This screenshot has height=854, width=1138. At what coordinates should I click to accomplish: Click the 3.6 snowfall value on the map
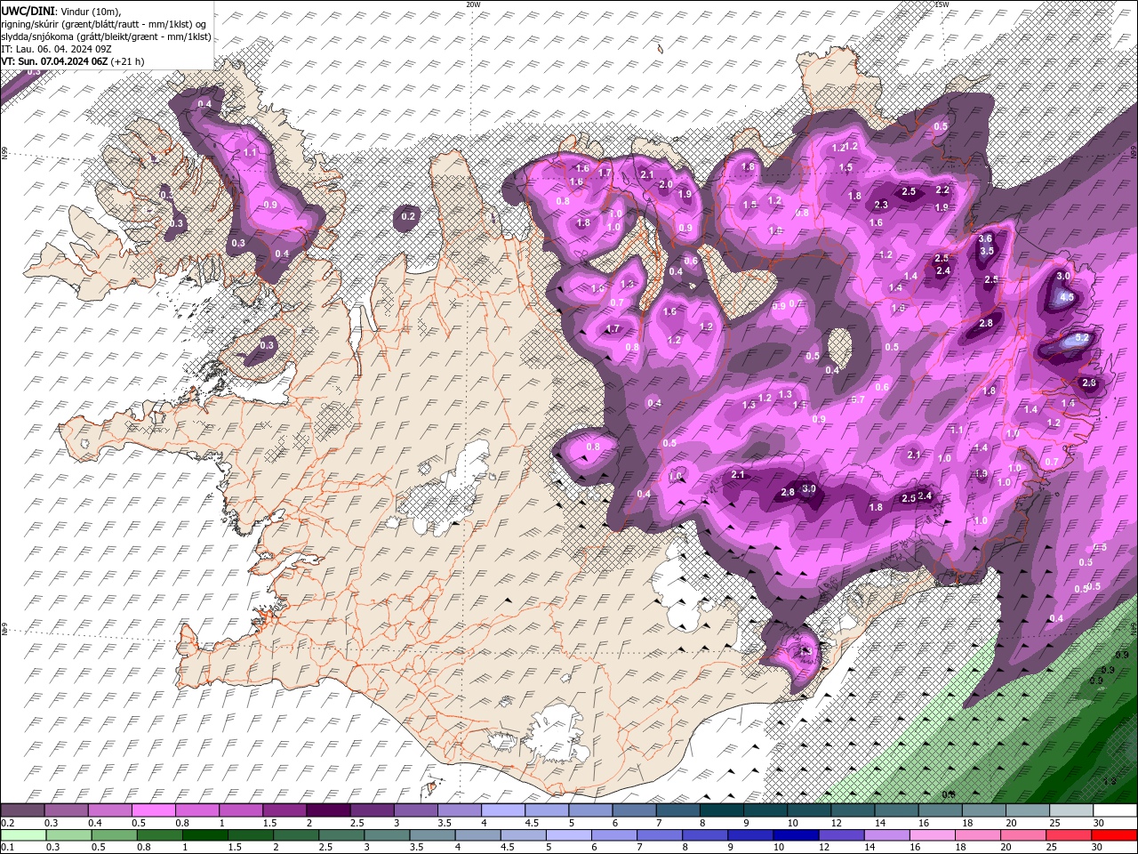click(x=985, y=238)
